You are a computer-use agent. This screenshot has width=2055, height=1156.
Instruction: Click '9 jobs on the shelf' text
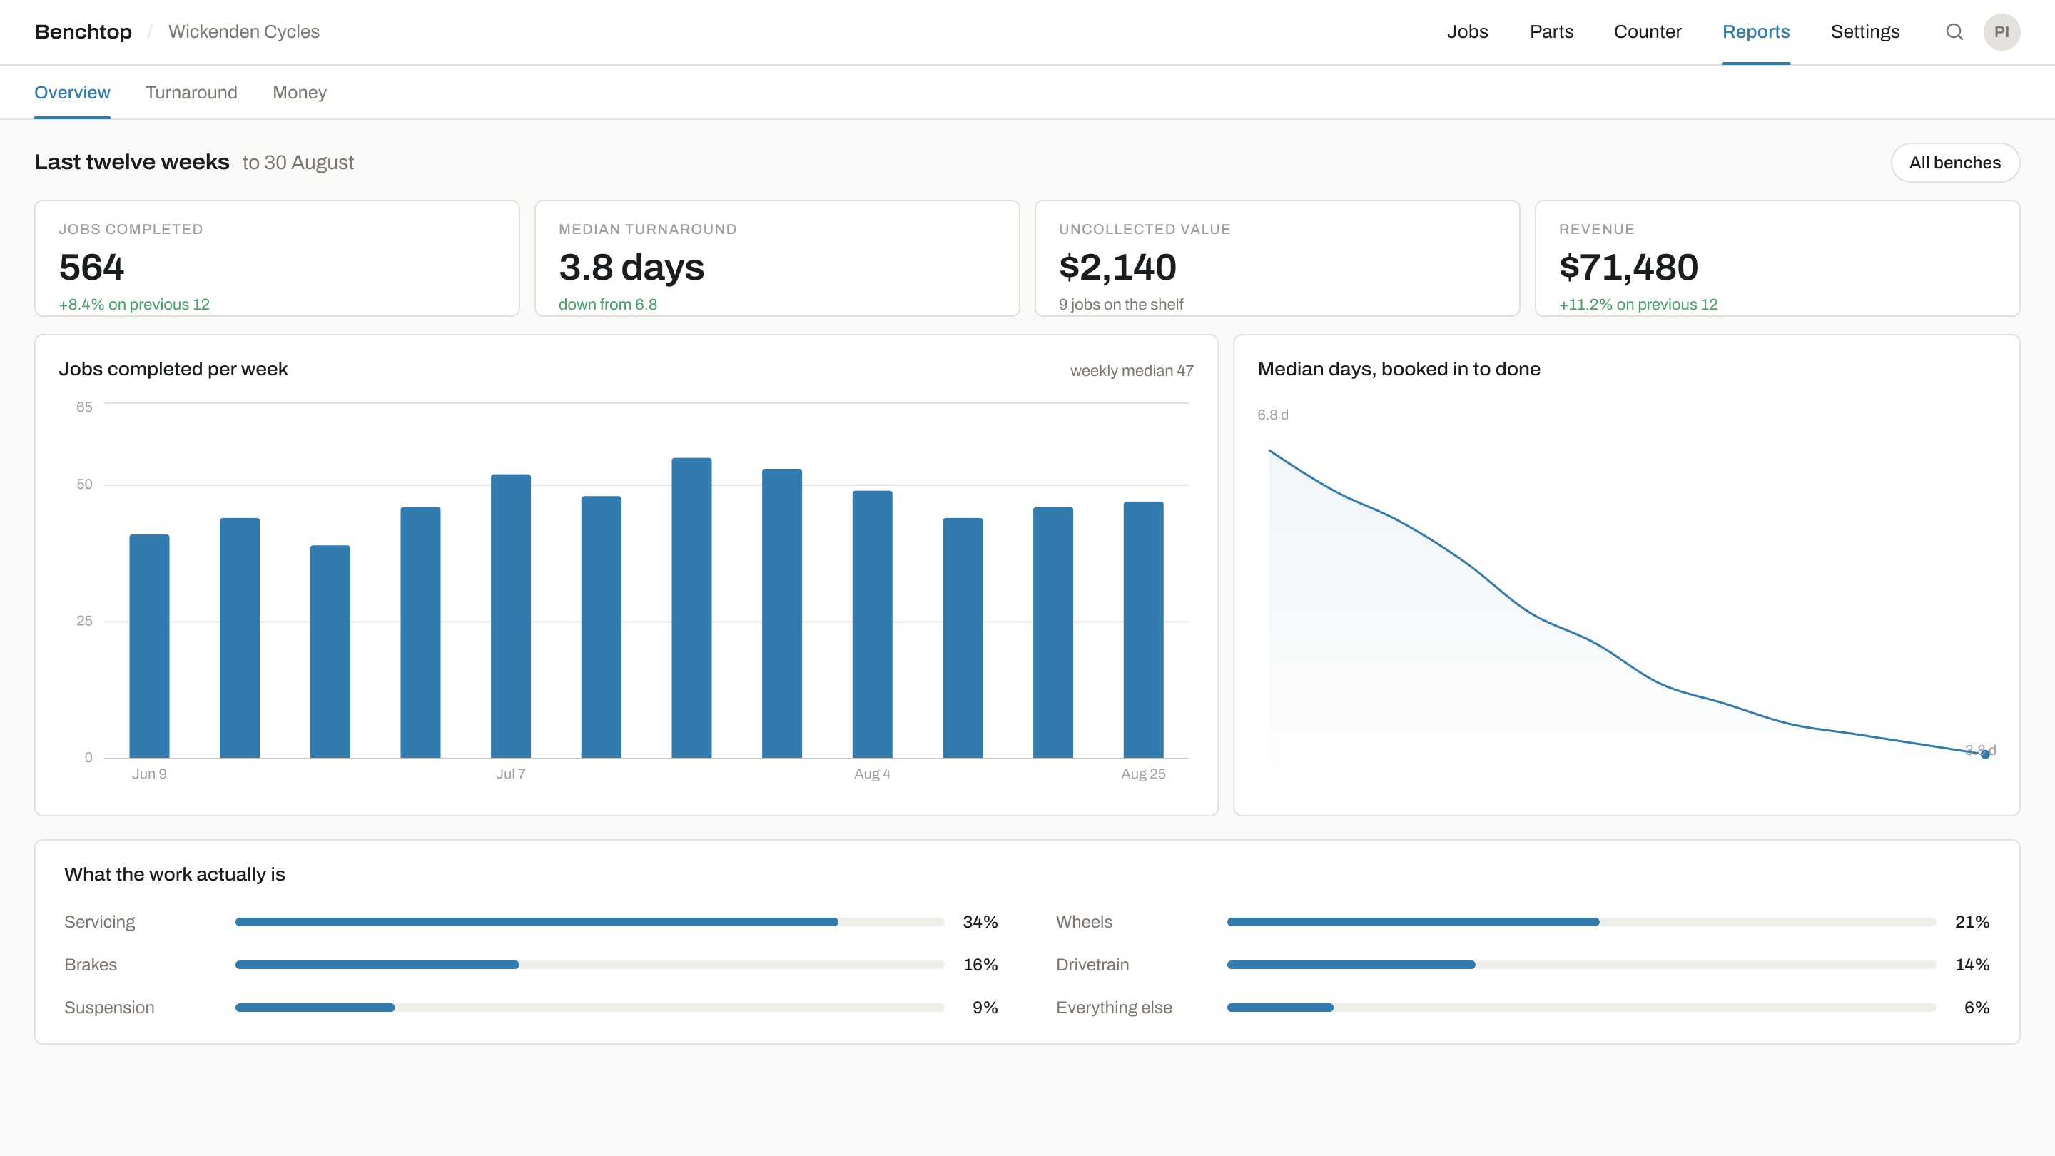1121,305
